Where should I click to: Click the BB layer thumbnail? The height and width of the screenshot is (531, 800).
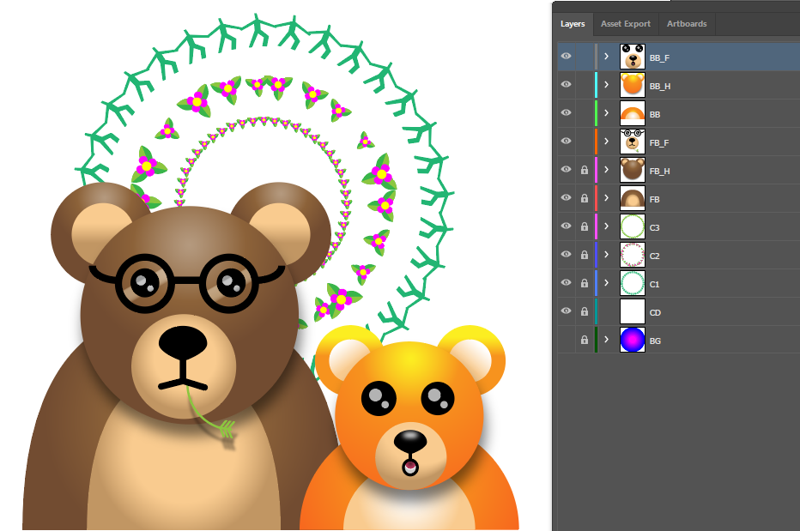(633, 113)
